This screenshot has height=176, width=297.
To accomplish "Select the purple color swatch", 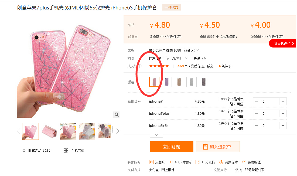I will [167, 82].
